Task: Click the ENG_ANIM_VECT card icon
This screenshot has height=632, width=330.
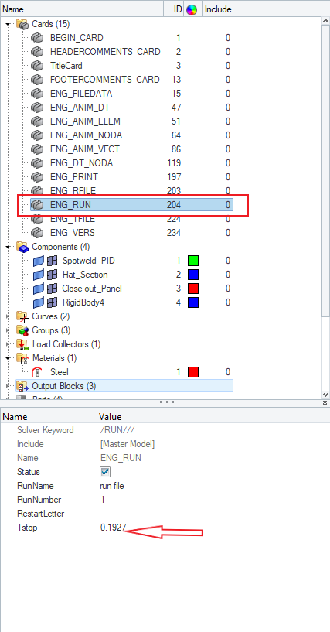Action: (x=37, y=149)
